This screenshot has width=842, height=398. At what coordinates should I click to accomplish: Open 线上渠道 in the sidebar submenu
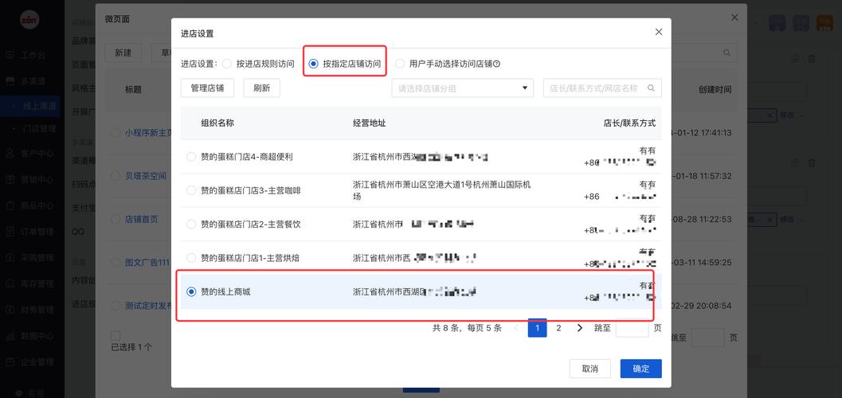pyautogui.click(x=39, y=106)
